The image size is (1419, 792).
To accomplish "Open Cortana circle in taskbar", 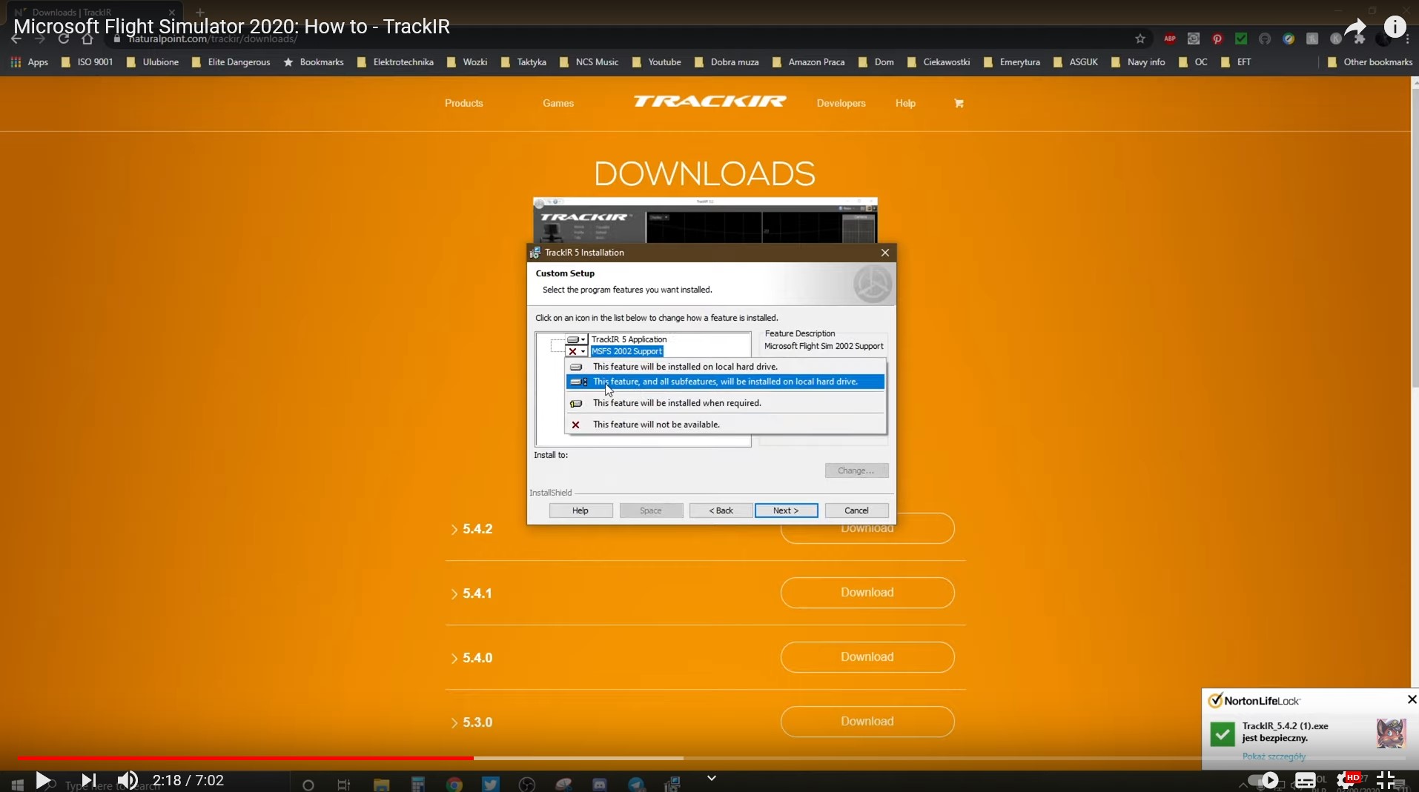I will click(308, 784).
